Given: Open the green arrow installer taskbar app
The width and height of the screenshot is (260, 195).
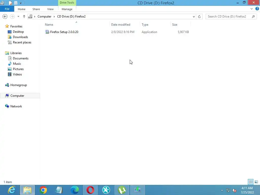Looking at the screenshot, I should coord(138,190).
